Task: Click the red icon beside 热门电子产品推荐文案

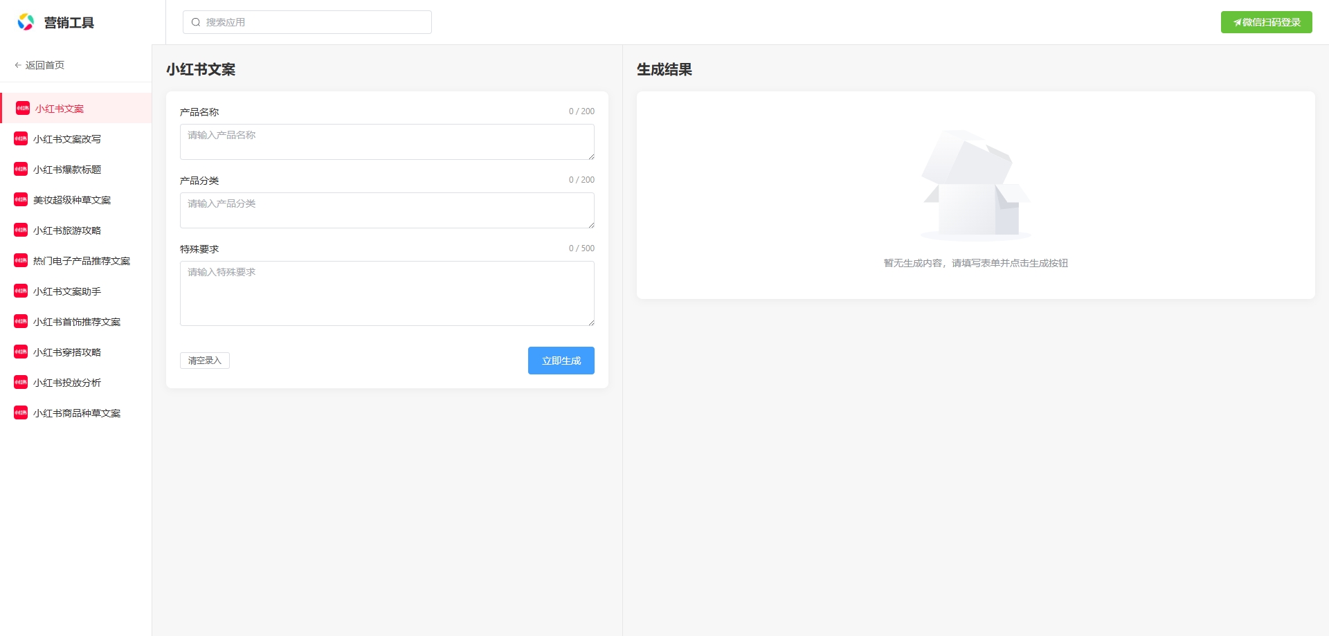Action: pos(21,261)
